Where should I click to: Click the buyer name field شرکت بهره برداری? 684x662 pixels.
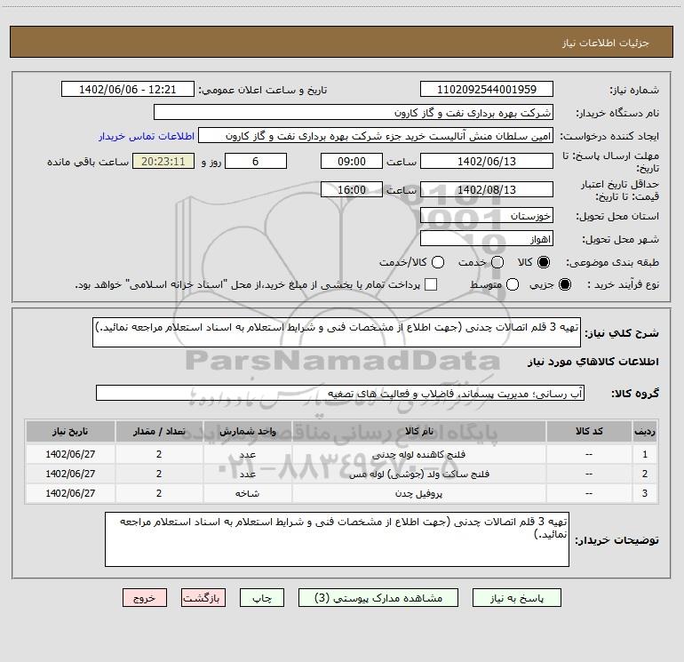[354, 113]
